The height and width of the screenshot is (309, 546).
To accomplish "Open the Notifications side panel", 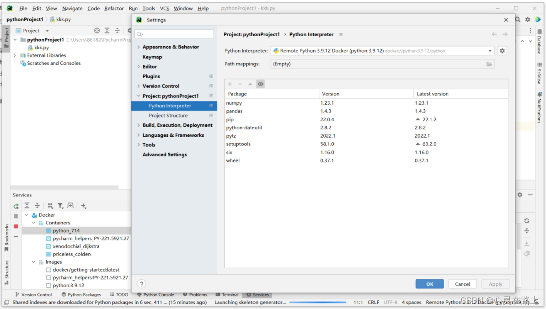I will [540, 108].
